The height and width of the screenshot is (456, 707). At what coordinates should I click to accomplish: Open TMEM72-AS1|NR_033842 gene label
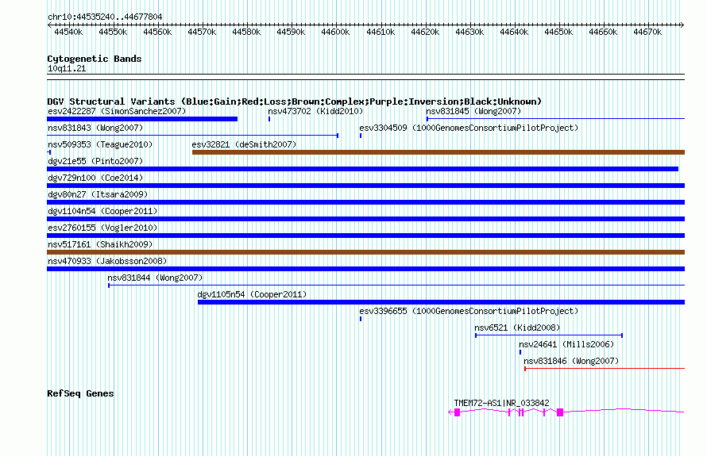[x=501, y=404]
